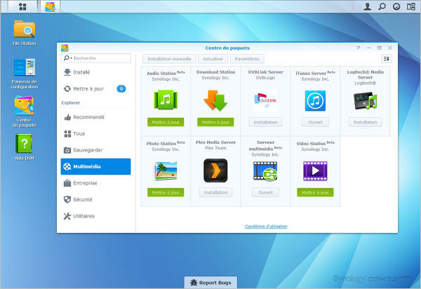421x289 pixels.
Task: Open the Mettre à jour section
Action: 88,88
